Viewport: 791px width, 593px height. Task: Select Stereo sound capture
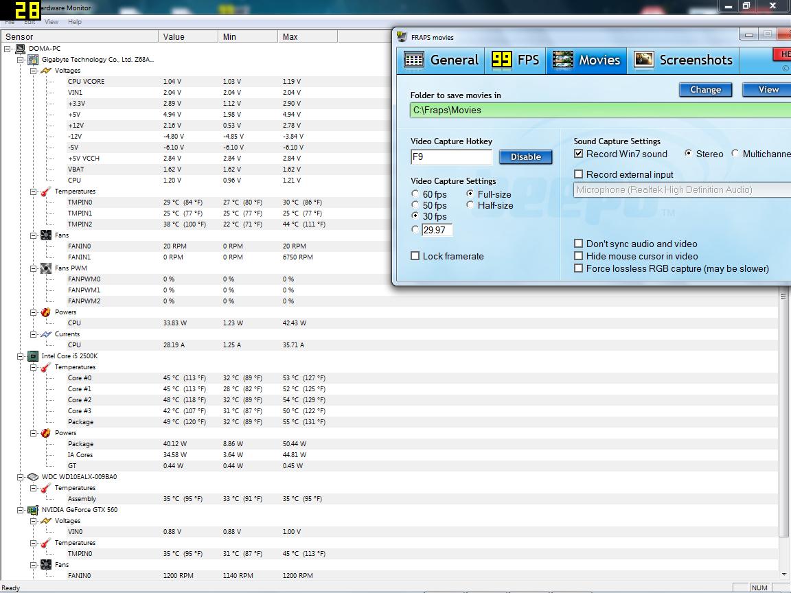click(x=688, y=153)
